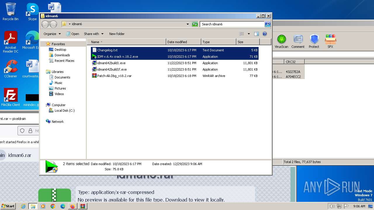
Task: Click the volume icon in system tray
Action: [332, 206]
